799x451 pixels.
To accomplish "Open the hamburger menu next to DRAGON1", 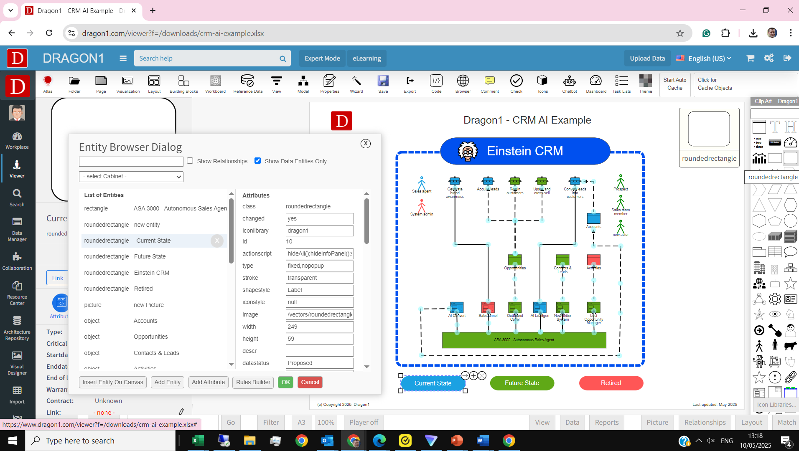I will pyautogui.click(x=123, y=58).
